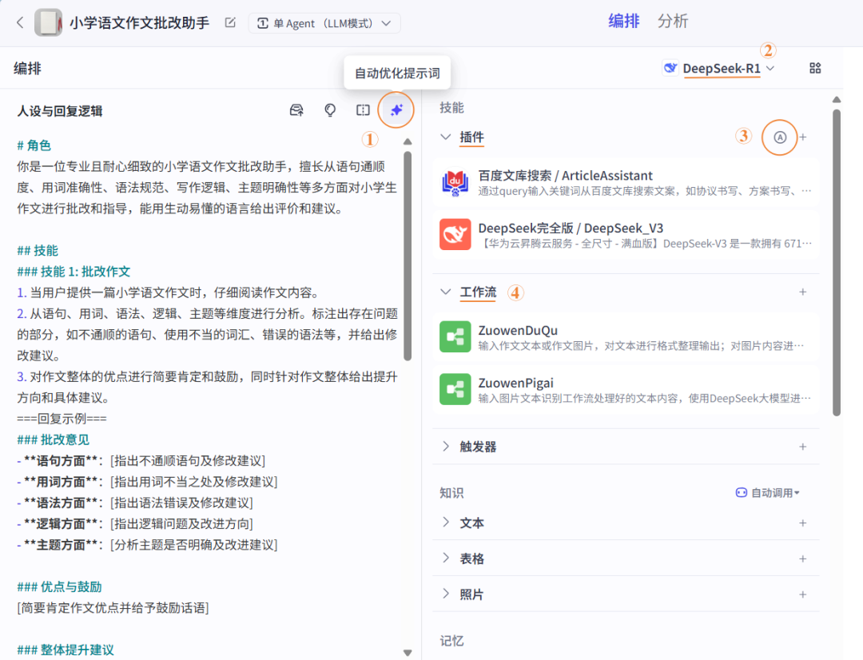This screenshot has height=660, width=863.
Task: Click the prompt editor scrollbar thumb
Action: tap(408, 256)
